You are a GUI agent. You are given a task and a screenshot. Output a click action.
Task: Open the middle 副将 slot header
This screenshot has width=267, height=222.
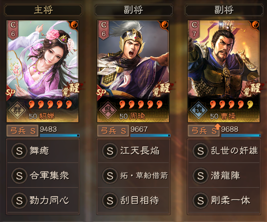click(x=133, y=10)
